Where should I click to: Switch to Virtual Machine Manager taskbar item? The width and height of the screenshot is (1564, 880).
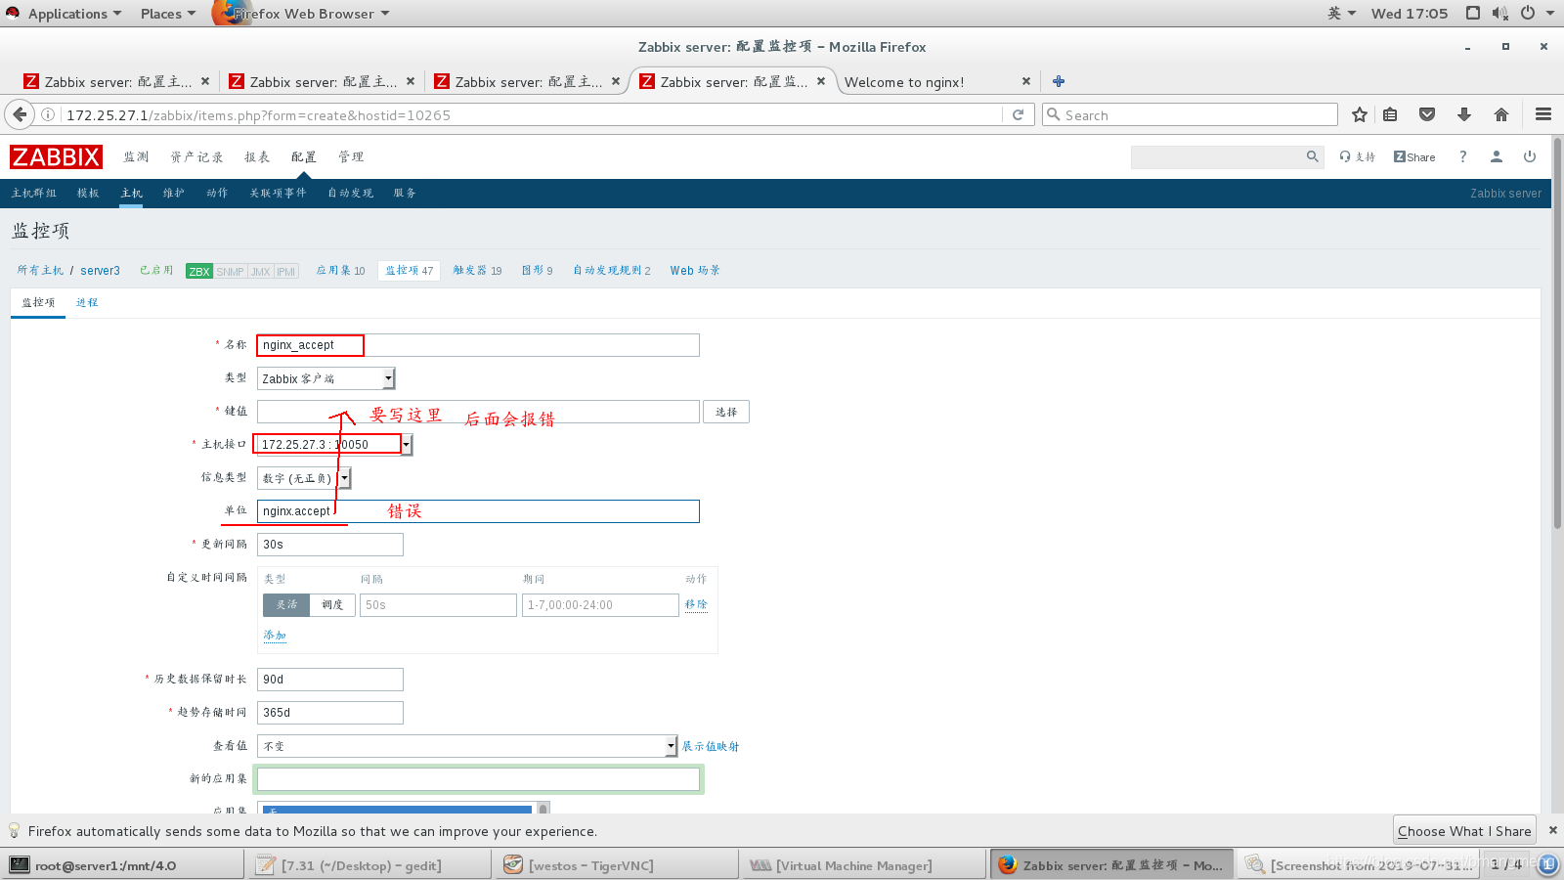862,865
